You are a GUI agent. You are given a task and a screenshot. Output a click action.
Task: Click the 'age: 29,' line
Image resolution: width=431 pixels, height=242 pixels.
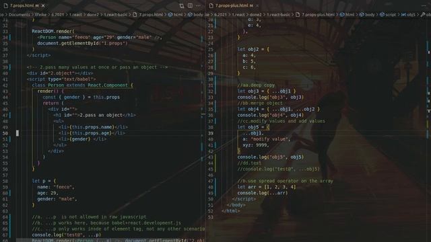[48, 193]
